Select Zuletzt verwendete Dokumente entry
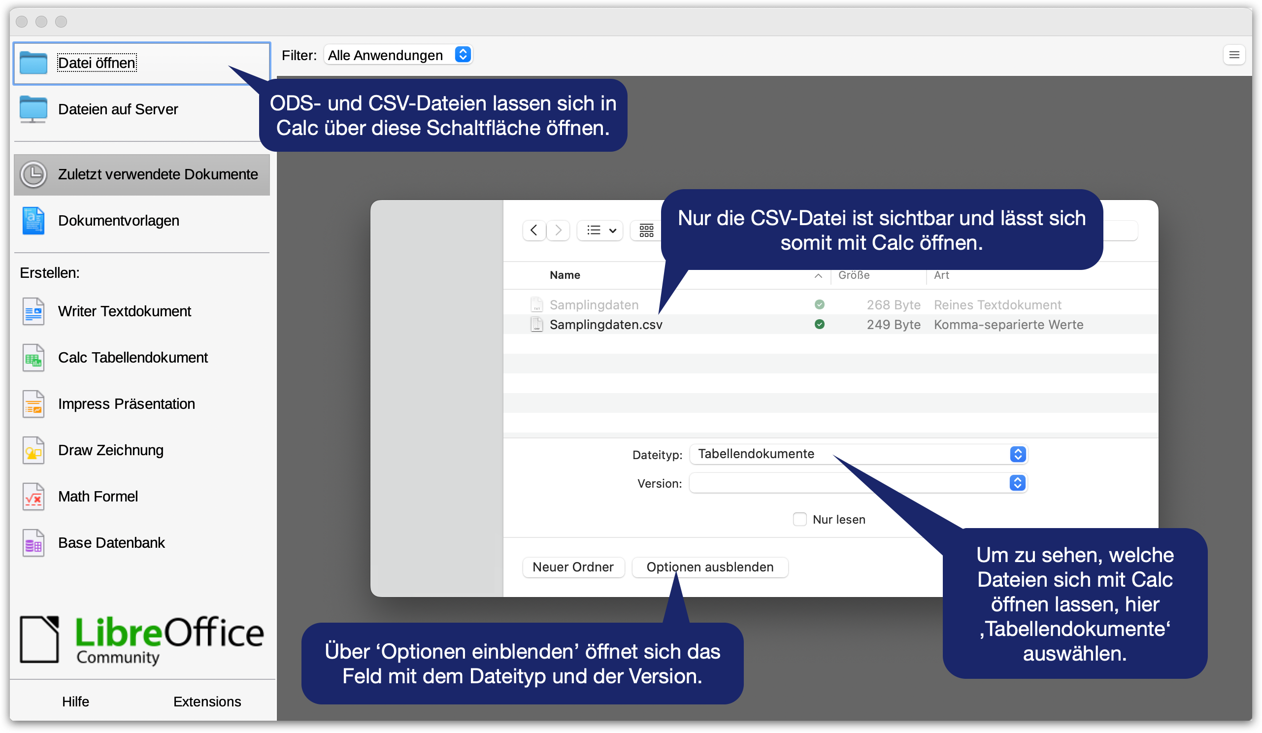The width and height of the screenshot is (1262, 733). click(142, 174)
